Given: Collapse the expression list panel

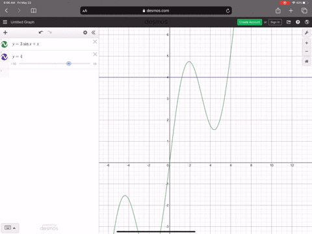Looking at the screenshot, I should (x=94, y=32).
